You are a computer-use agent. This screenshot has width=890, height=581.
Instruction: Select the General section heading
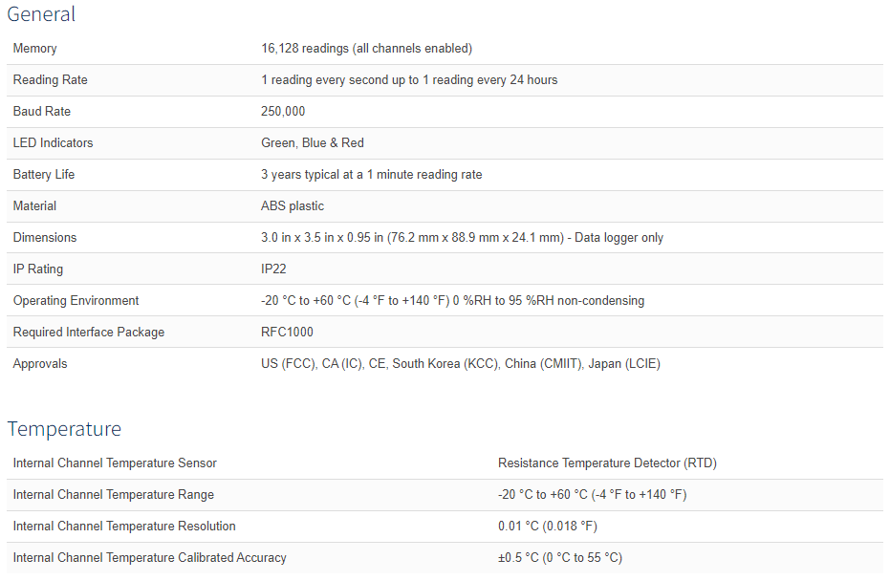tap(41, 14)
